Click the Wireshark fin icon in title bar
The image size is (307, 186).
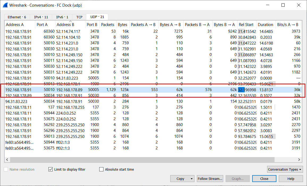pos(5,5)
